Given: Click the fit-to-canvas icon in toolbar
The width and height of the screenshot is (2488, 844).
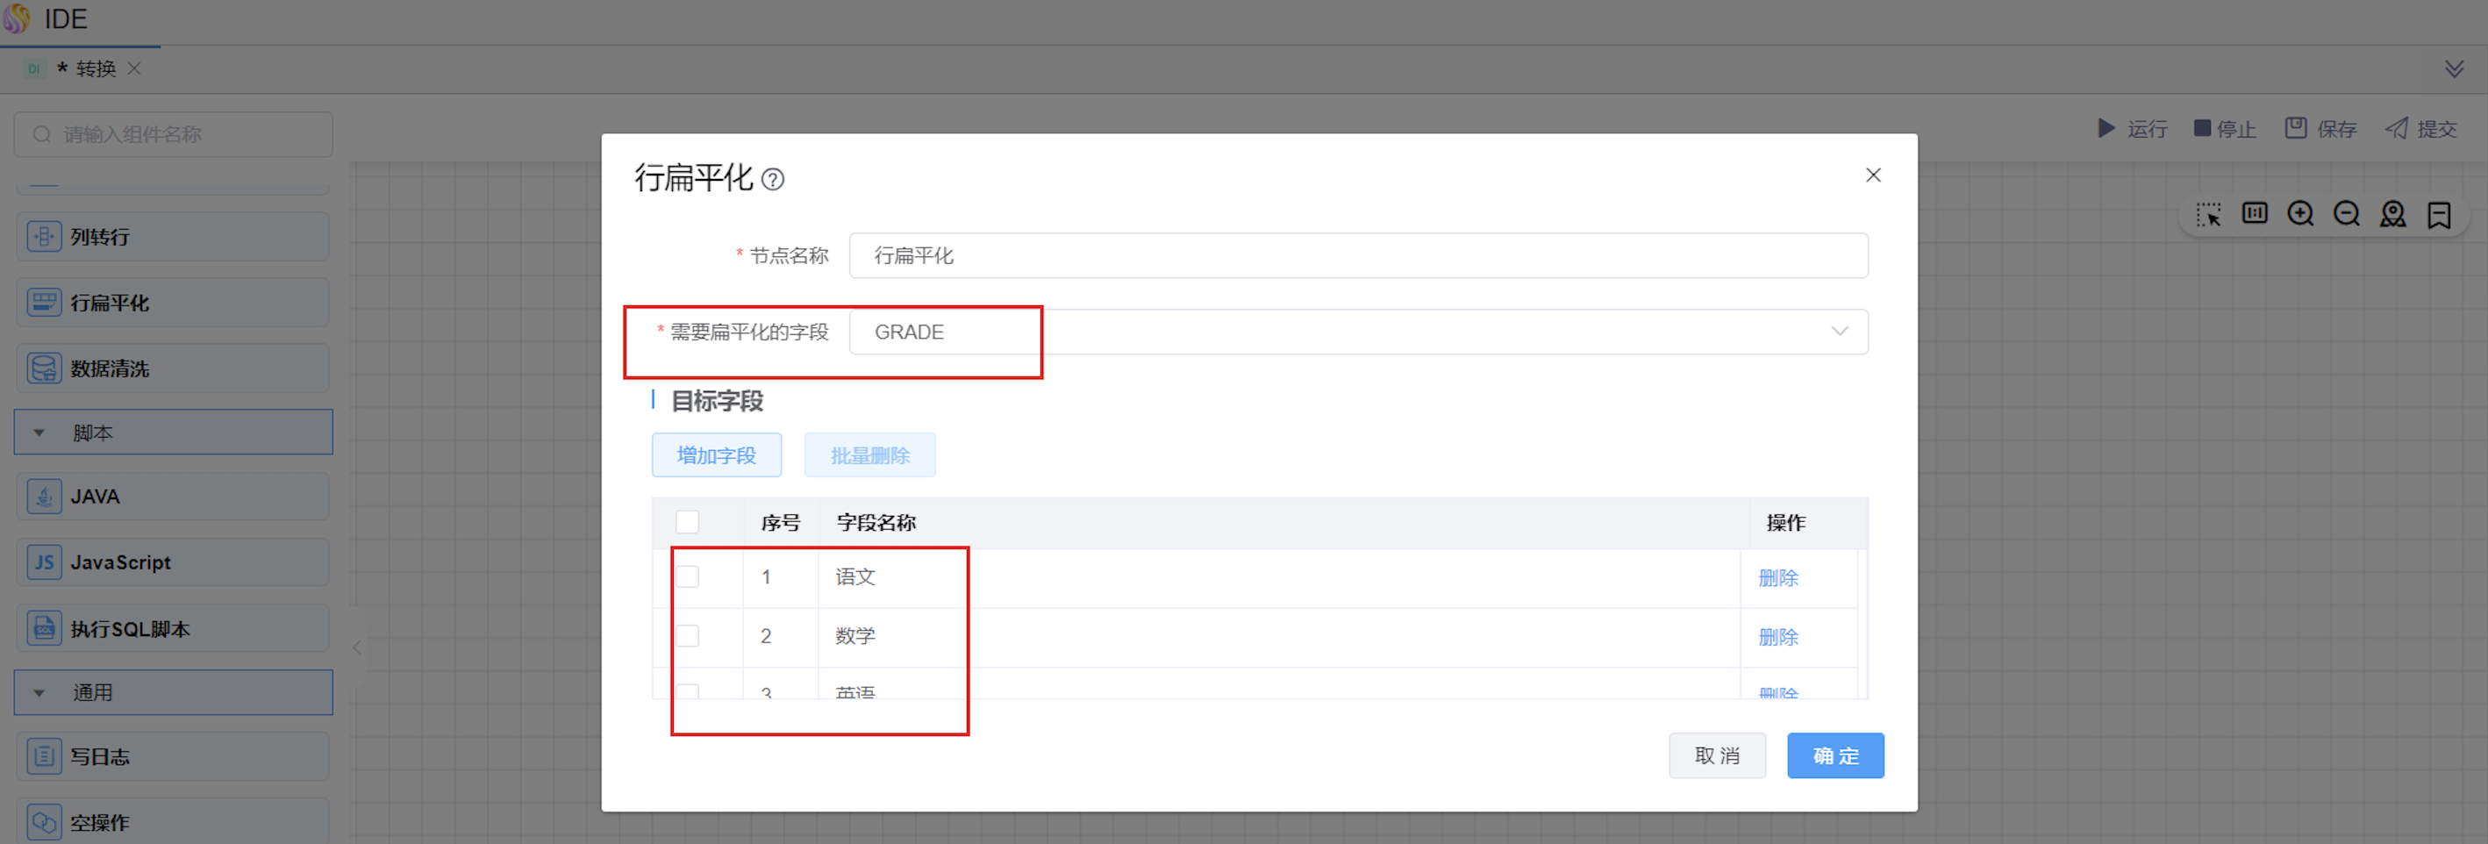Looking at the screenshot, I should [x=2255, y=214].
